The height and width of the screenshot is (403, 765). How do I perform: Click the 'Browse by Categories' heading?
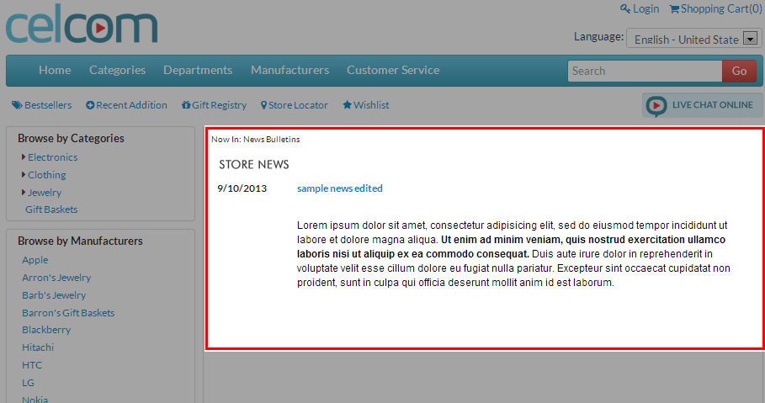(x=71, y=138)
